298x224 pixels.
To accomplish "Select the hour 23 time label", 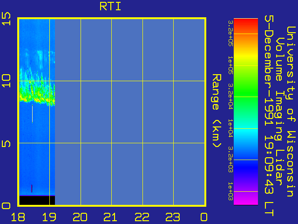I will coord(173,217).
